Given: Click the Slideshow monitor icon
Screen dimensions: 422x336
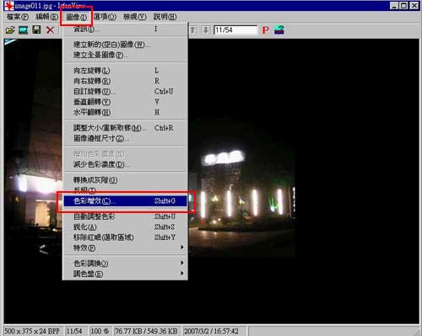Looking at the screenshot, I should click(24, 30).
